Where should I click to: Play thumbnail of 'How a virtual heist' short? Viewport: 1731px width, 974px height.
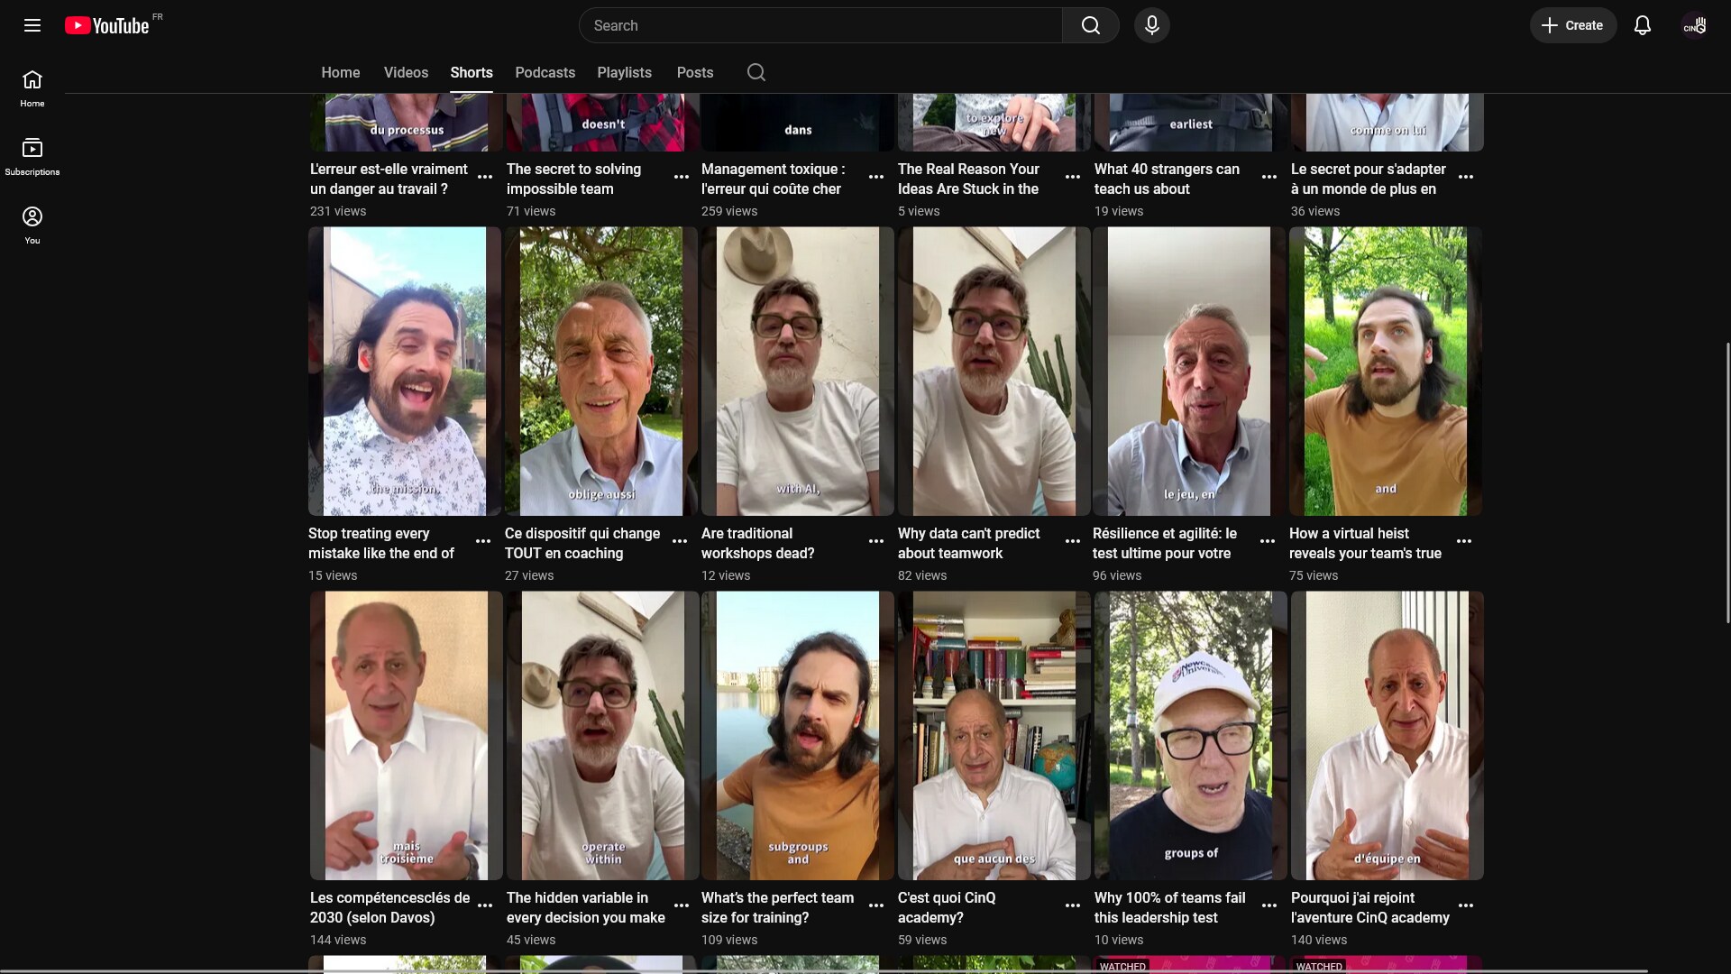click(1386, 371)
